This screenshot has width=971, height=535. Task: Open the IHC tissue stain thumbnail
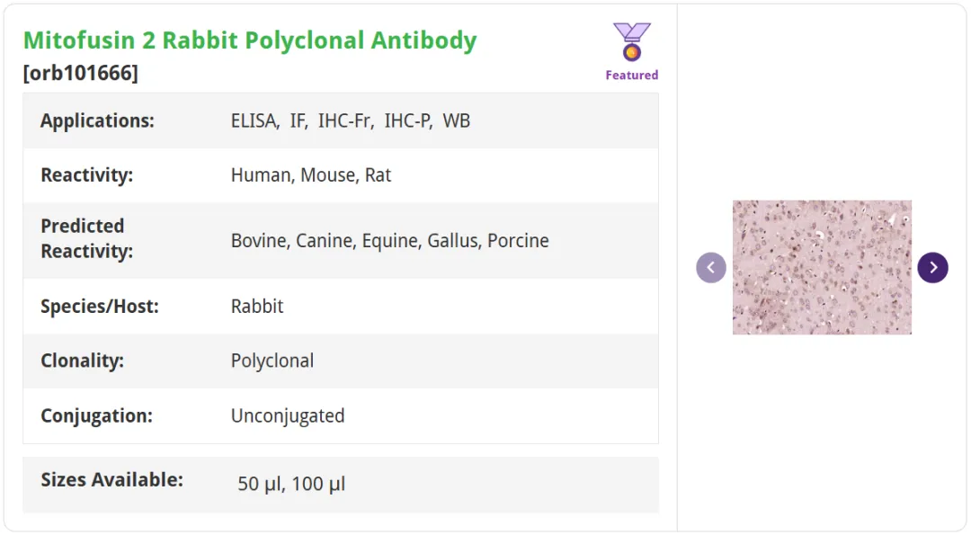(x=822, y=268)
